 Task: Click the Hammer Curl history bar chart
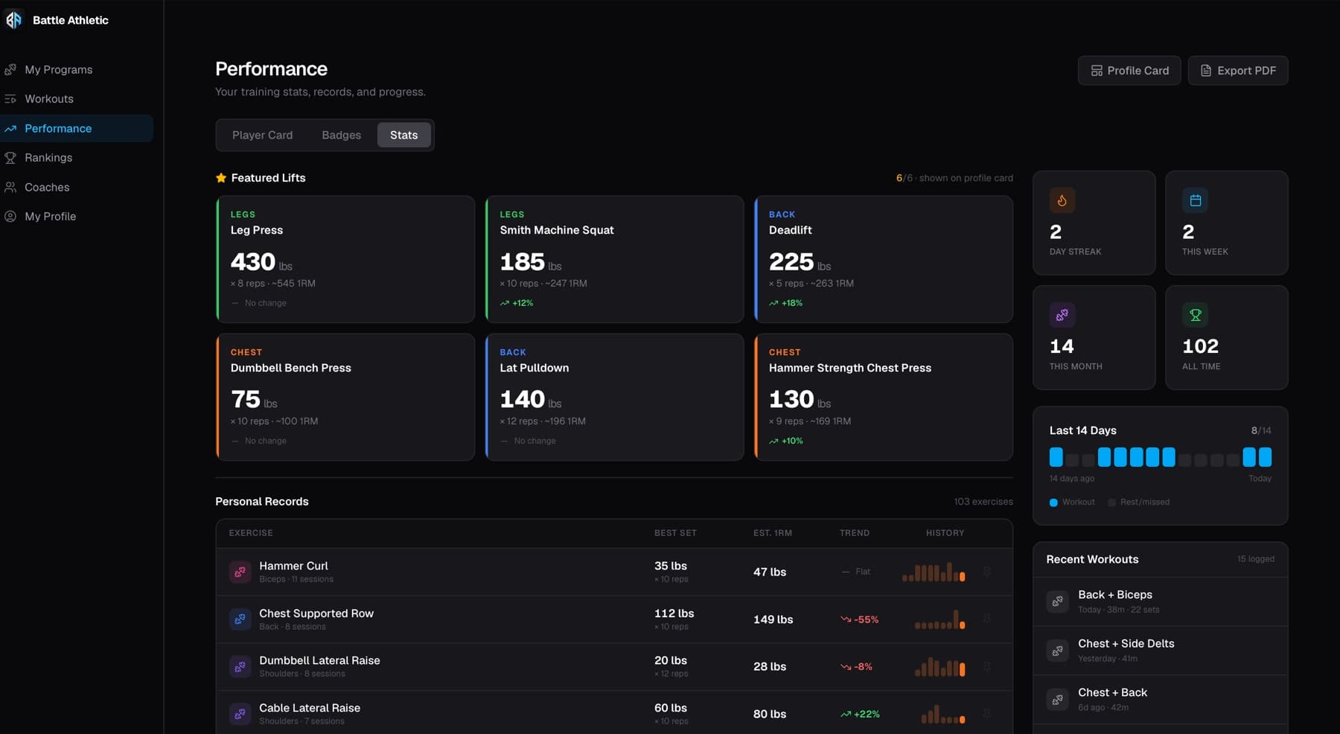point(934,572)
